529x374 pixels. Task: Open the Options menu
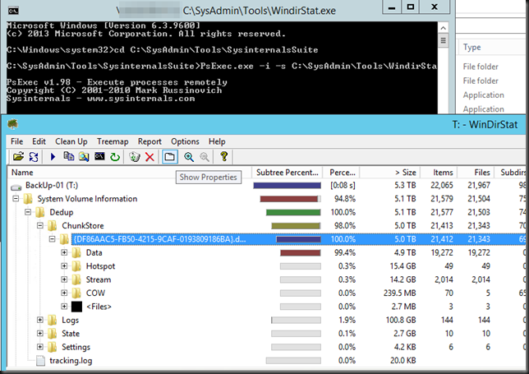(x=185, y=141)
